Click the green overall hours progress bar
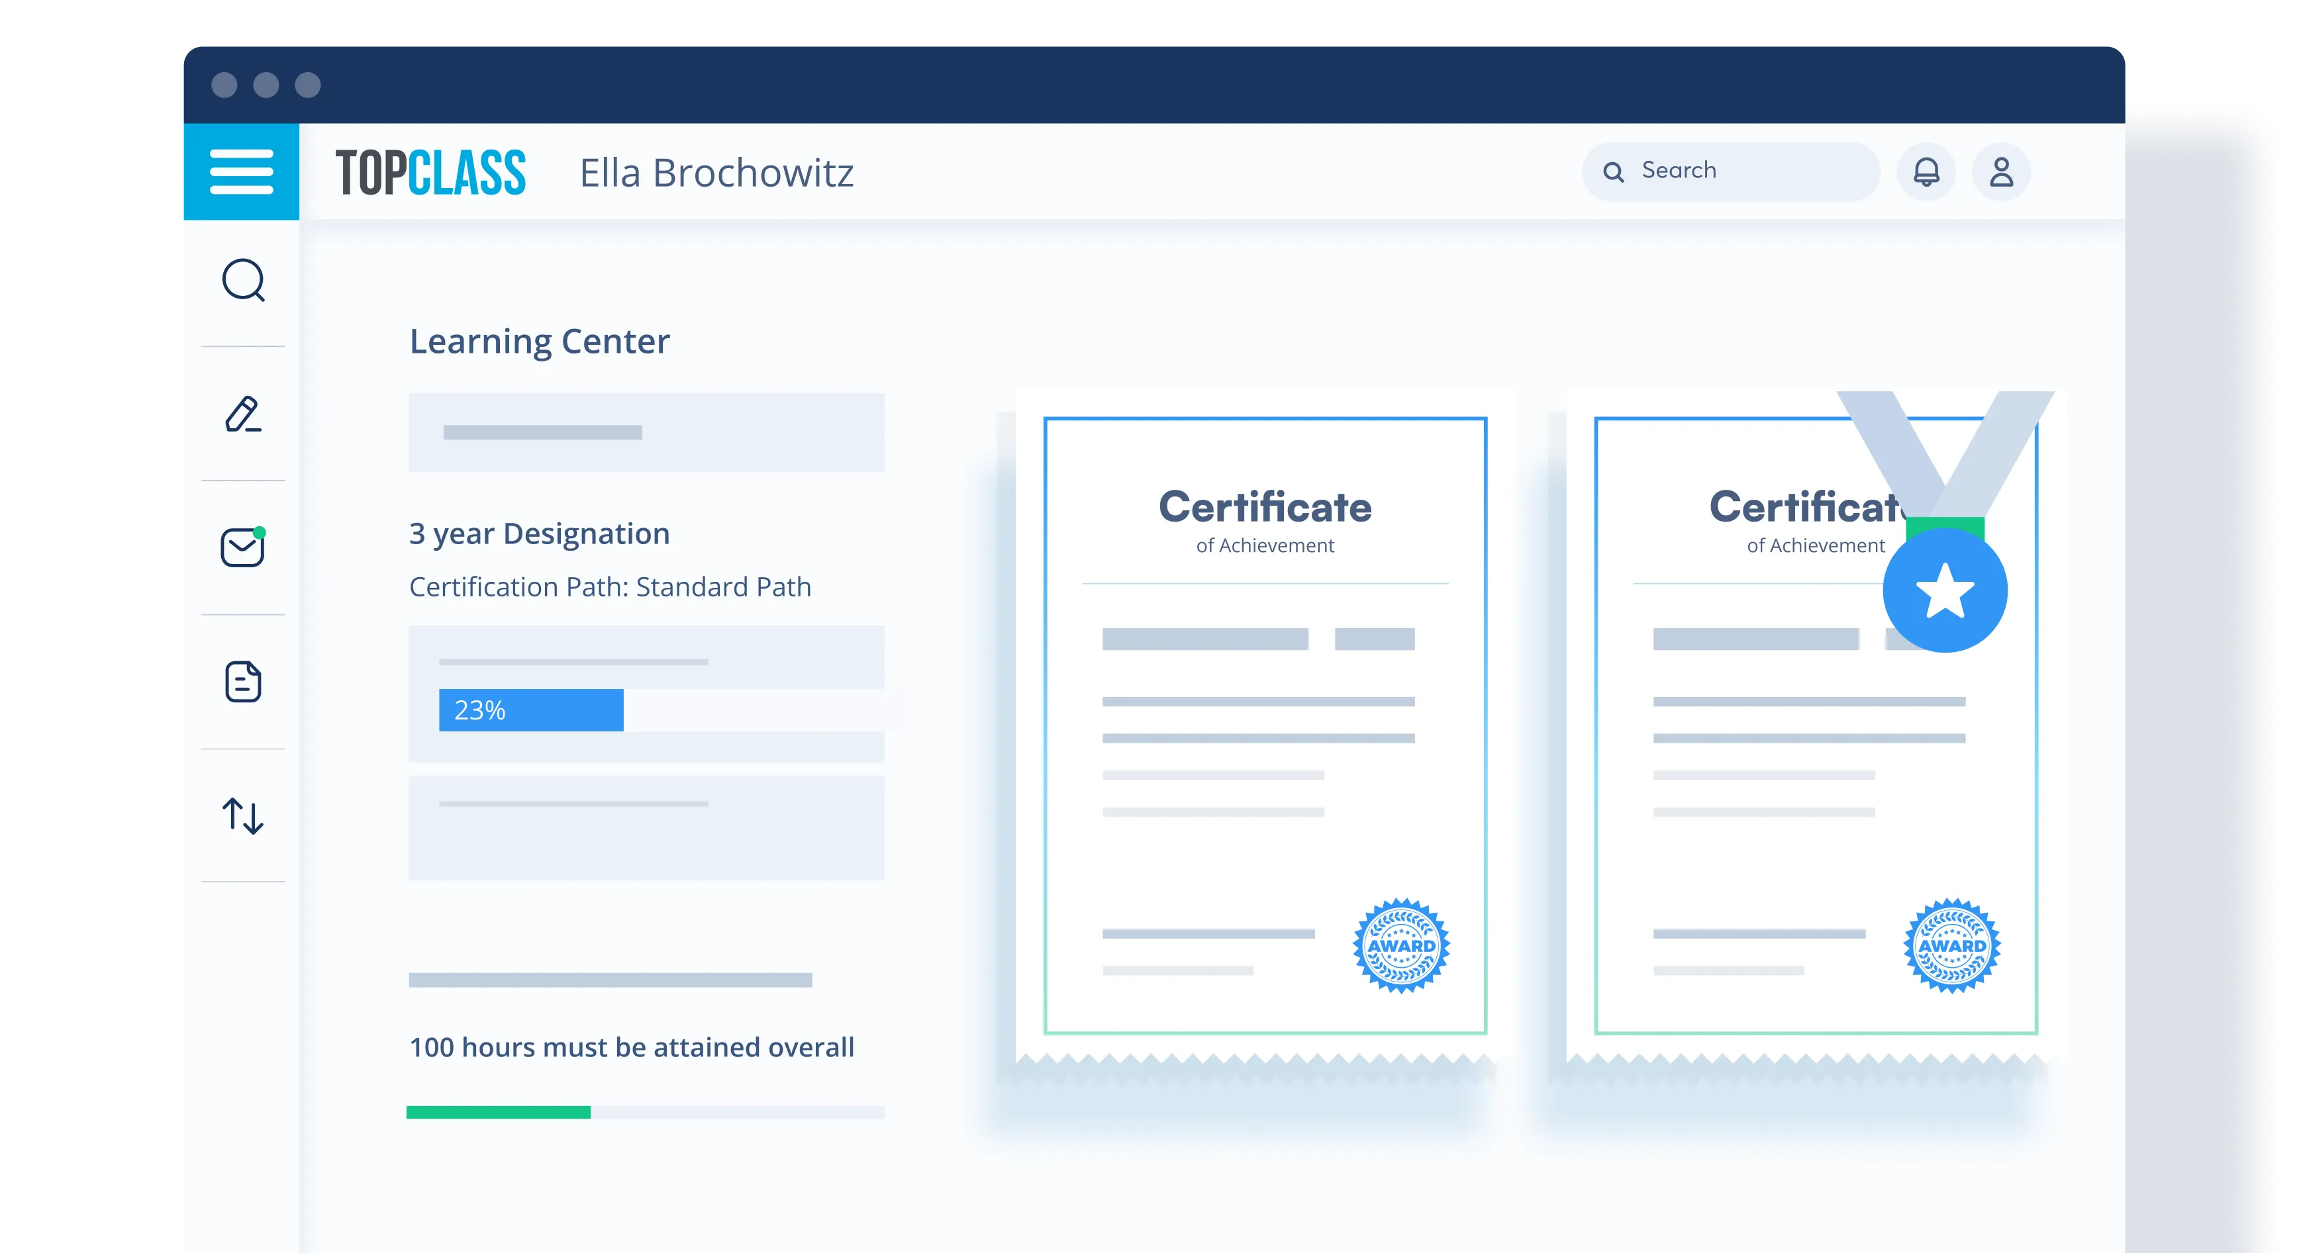The image size is (2305, 1253). pos(499,1113)
